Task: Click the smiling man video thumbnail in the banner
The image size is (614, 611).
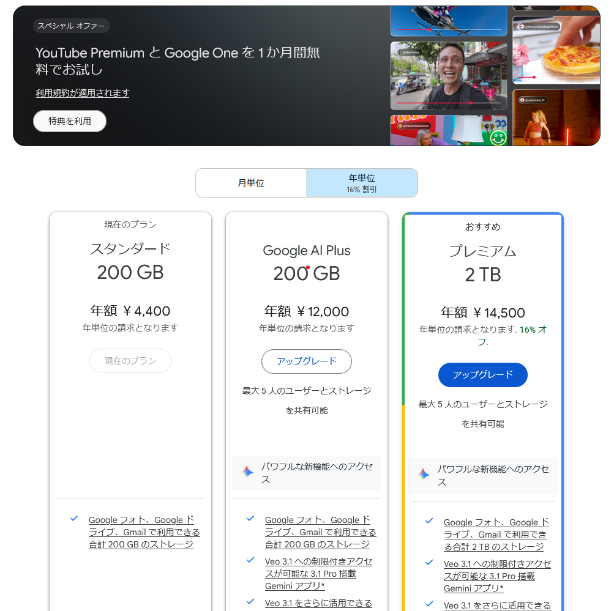Action: click(449, 76)
